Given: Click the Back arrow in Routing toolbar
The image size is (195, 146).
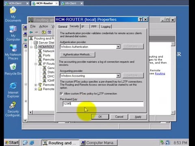Looking at the screenshot, I should pos(31,32).
